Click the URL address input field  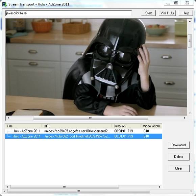coord(69,13)
